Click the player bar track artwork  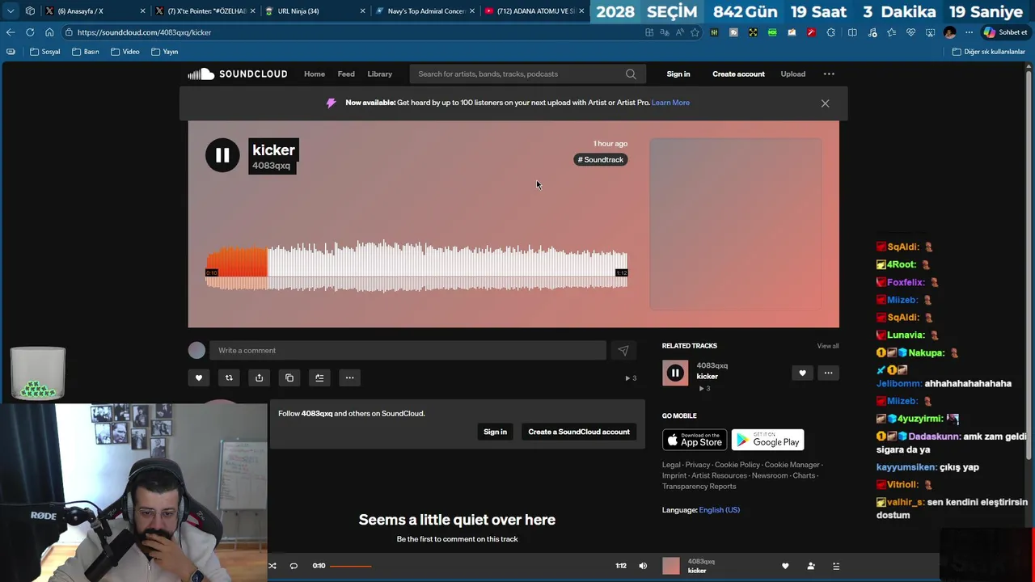(x=671, y=566)
